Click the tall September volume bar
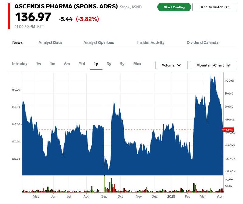 [x=104, y=184]
